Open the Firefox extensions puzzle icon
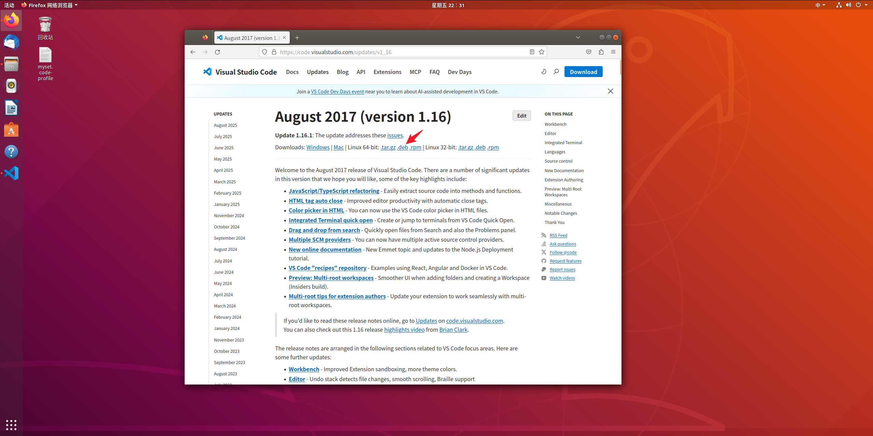The width and height of the screenshot is (873, 436). 601,52
